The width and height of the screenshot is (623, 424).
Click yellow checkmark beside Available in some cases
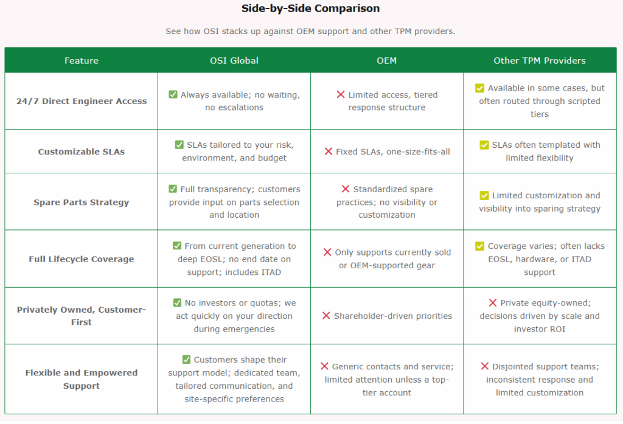(480, 88)
